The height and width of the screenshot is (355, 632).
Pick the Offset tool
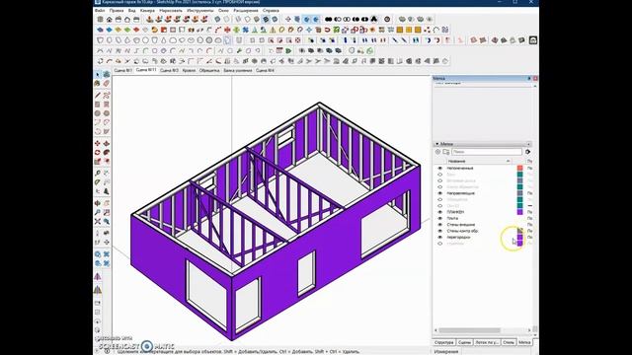coord(107,162)
